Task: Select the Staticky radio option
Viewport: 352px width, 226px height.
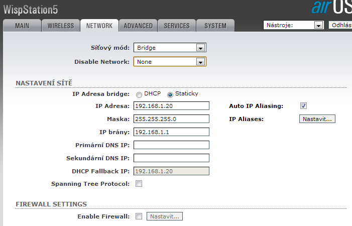Action: point(170,94)
